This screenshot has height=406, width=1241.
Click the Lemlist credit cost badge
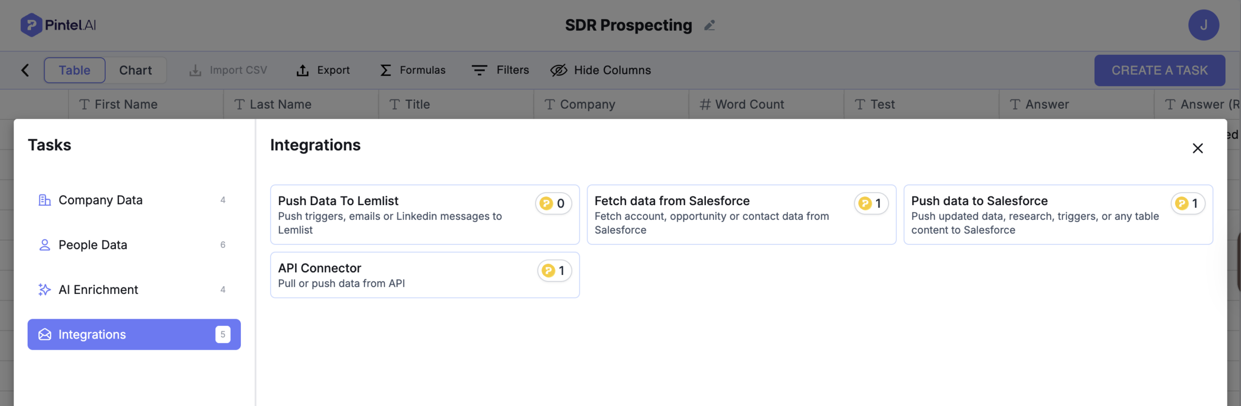[x=553, y=203]
